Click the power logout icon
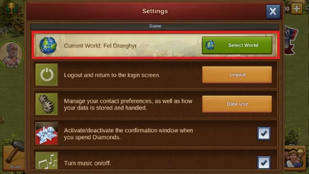Screen dimensions: 309x174 click(x=47, y=75)
